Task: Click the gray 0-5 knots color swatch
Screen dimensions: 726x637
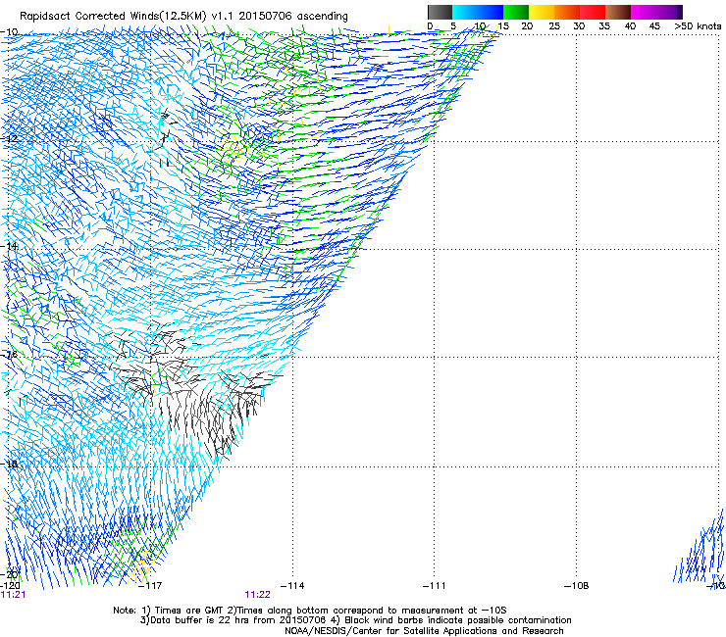Action: [440, 12]
